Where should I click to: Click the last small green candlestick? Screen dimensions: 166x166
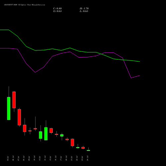coord(88,150)
